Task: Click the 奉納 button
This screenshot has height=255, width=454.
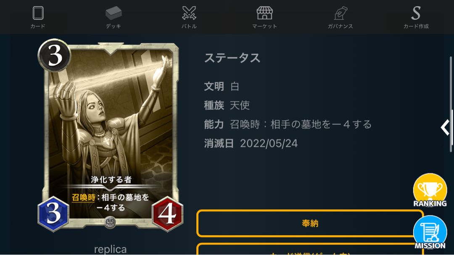Action: 310,223
